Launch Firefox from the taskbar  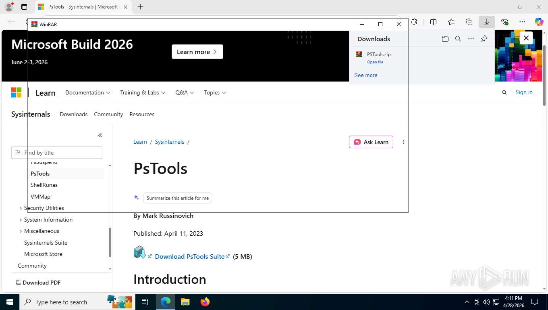coord(205,302)
